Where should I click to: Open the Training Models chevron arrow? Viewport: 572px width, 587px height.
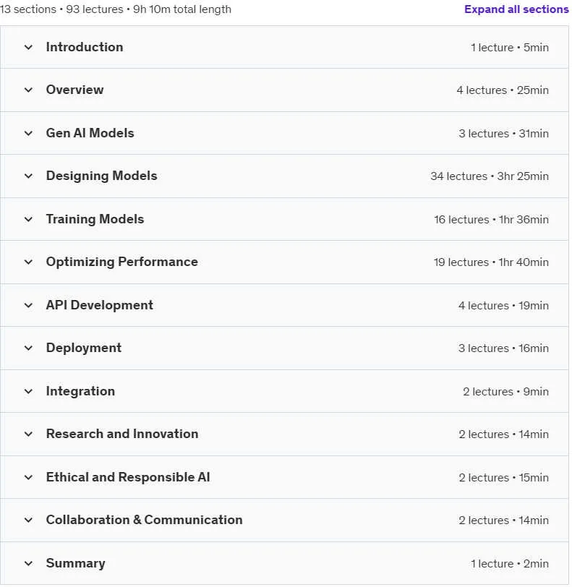28,220
